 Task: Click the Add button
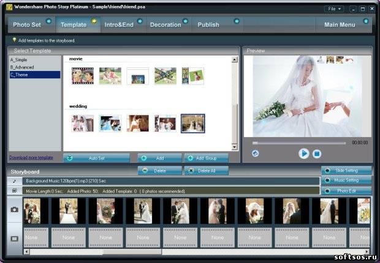(x=159, y=158)
